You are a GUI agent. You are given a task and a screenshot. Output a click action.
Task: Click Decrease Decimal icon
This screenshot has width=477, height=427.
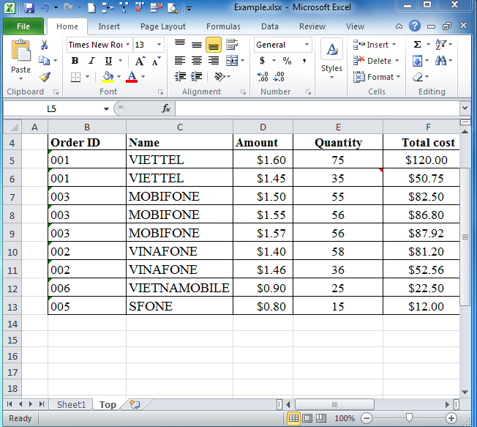click(x=279, y=76)
